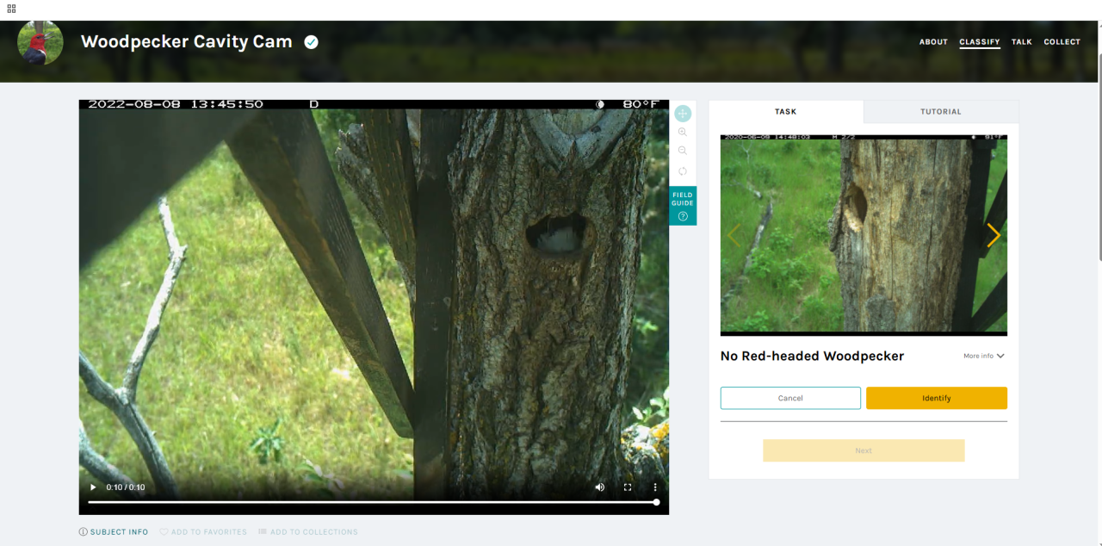Click the 0:10 / 0:10 time display
The height and width of the screenshot is (546, 1102).
[x=126, y=487]
